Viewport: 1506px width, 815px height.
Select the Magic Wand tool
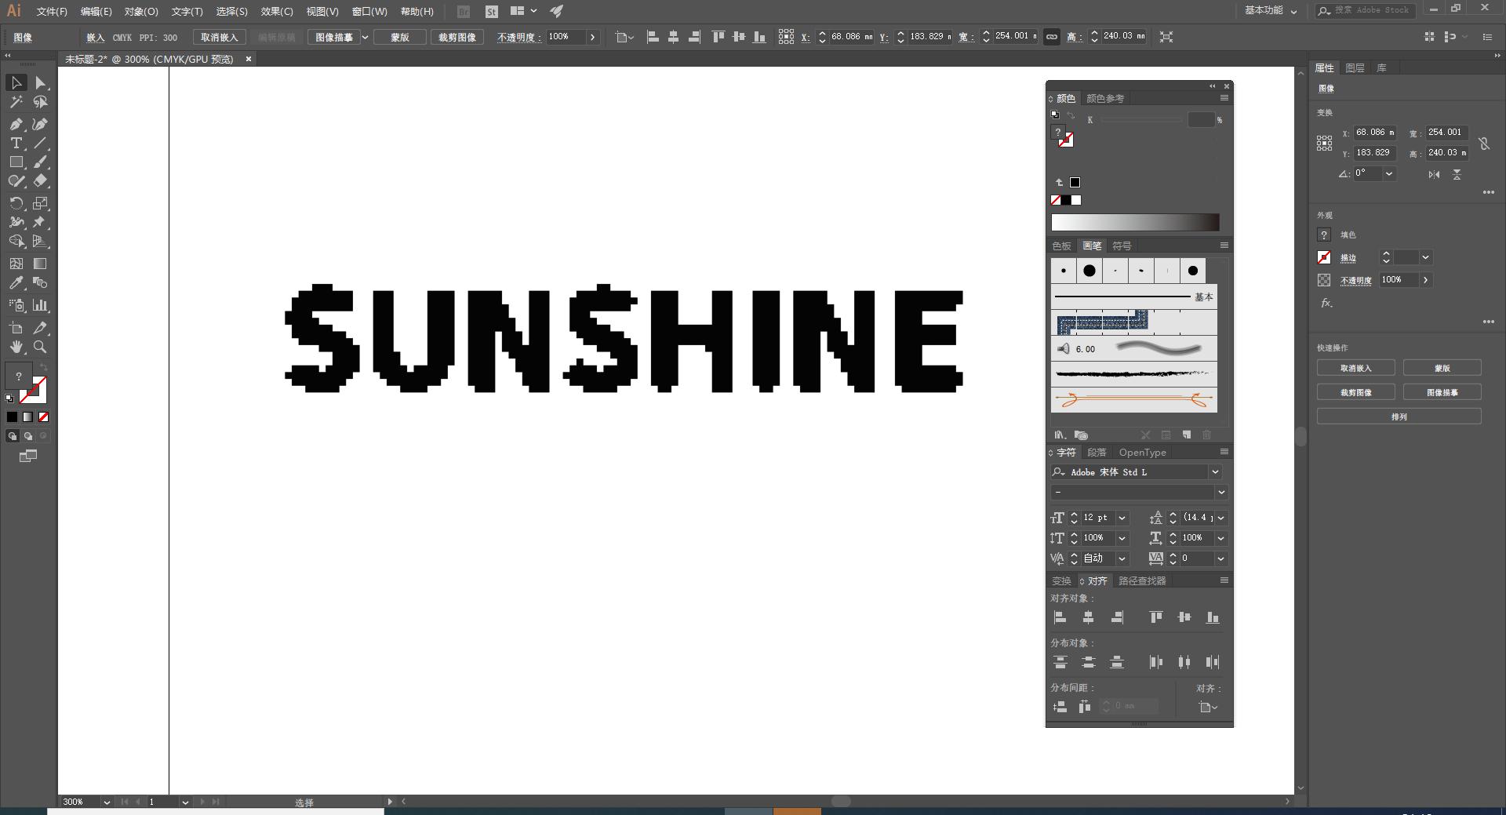click(x=16, y=102)
